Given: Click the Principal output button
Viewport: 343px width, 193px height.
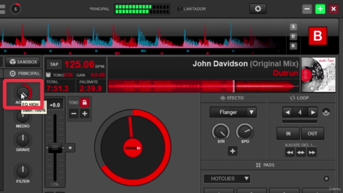Looking at the screenshot, I should click(25, 73).
